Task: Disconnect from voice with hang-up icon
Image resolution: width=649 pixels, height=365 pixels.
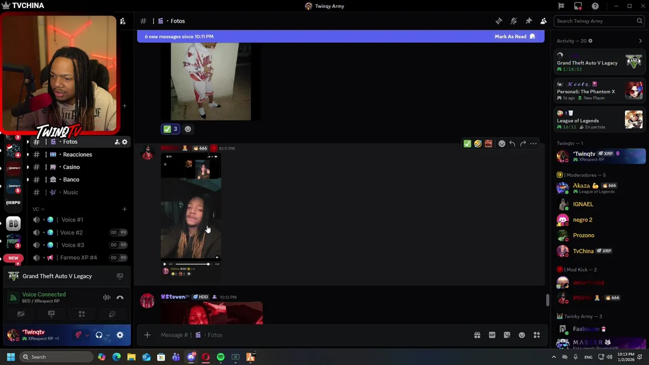Action: (120, 298)
